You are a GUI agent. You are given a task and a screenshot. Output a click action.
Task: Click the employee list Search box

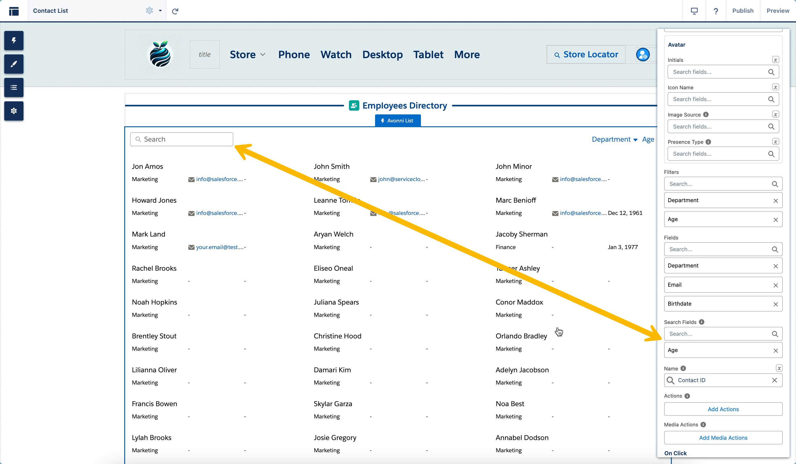click(x=182, y=139)
